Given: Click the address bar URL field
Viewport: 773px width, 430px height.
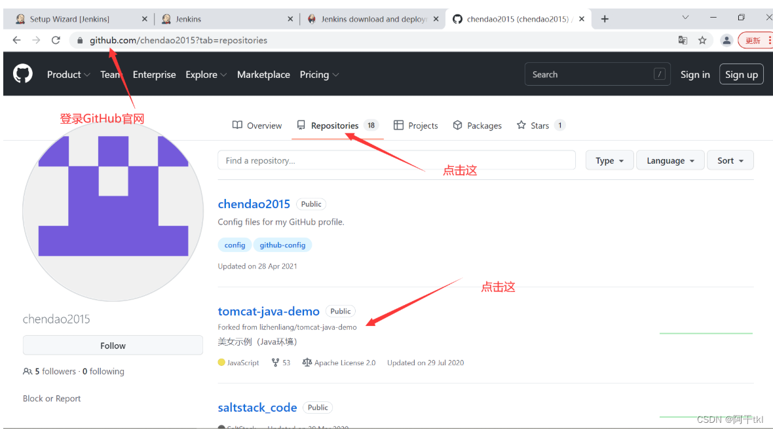Looking at the screenshot, I should point(375,41).
